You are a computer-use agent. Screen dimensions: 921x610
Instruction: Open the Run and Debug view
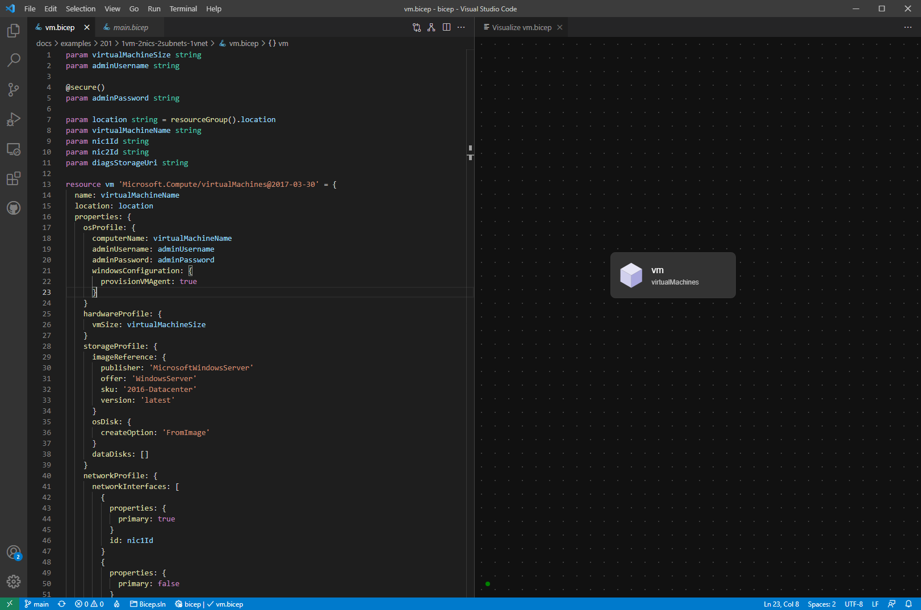pos(14,119)
